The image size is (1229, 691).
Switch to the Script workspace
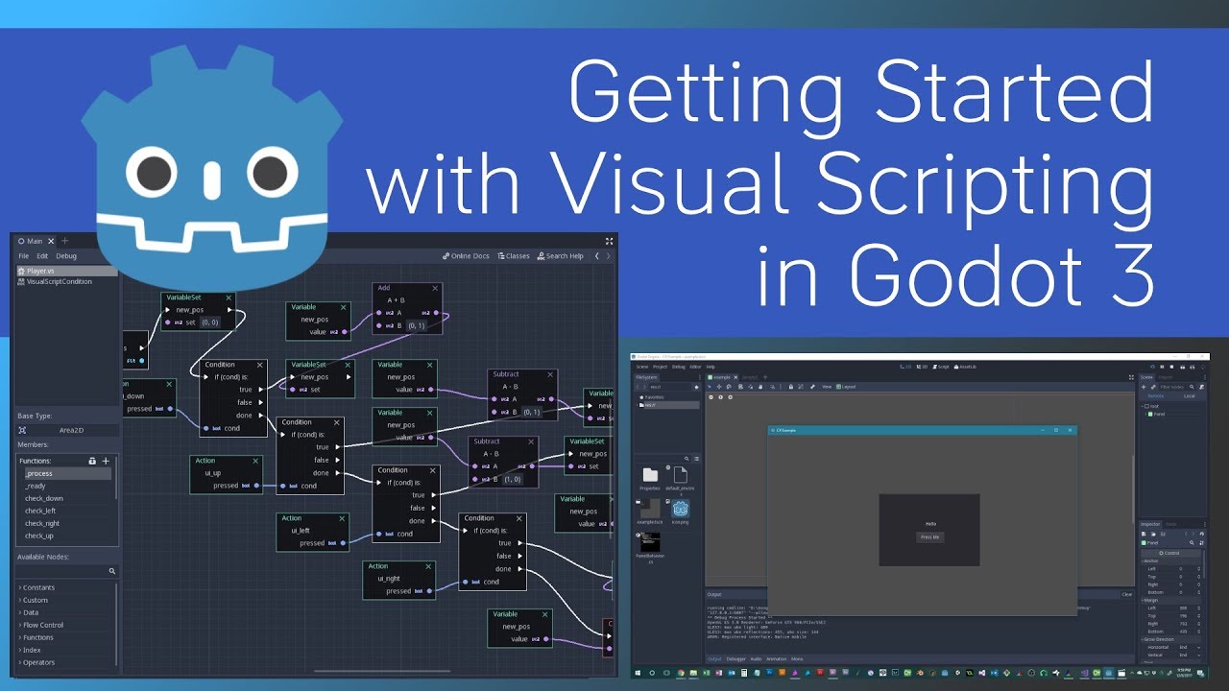pyautogui.click(x=942, y=366)
